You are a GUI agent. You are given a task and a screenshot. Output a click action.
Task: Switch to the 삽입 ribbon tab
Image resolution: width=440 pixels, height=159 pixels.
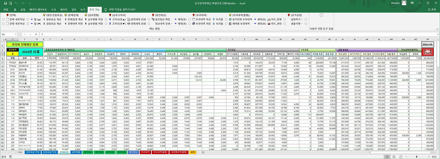coord(23,10)
